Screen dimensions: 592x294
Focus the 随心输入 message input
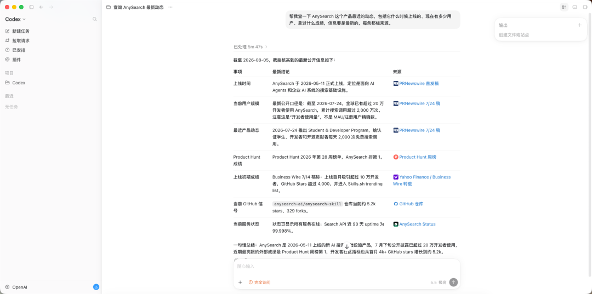[346, 266]
